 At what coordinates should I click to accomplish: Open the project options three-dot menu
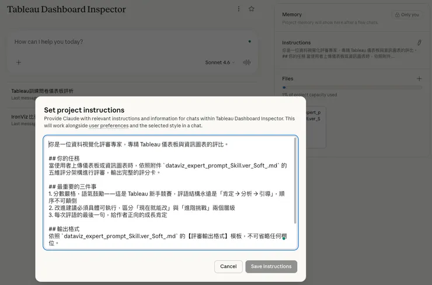click(x=239, y=9)
